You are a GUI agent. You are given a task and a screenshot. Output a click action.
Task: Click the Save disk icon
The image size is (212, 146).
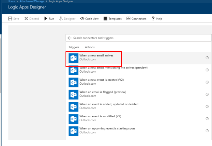click(10, 19)
